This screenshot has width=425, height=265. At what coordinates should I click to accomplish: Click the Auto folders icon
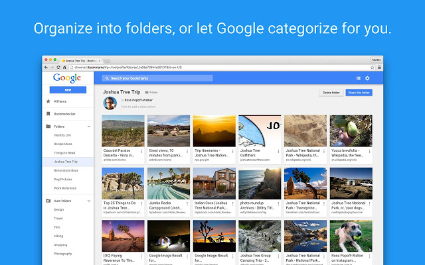coord(48,201)
